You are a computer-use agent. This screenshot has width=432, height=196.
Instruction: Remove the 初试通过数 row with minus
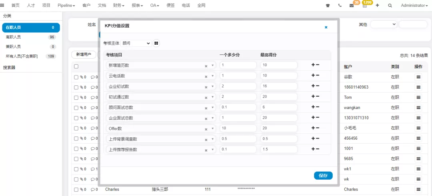coord(317,96)
